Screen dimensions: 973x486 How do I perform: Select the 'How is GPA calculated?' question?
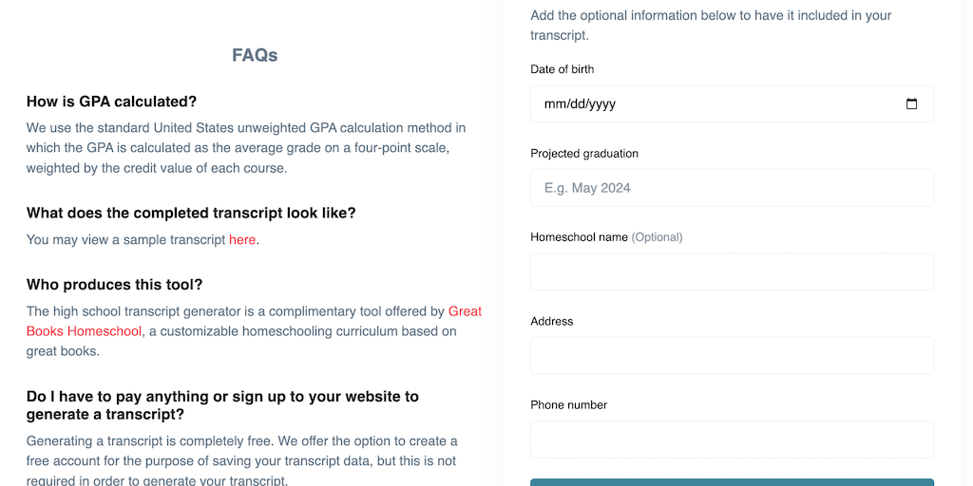tap(111, 102)
